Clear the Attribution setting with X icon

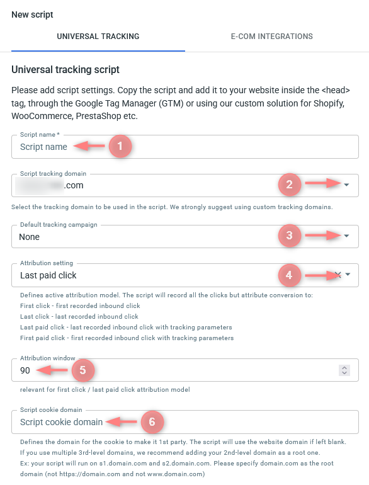338,275
